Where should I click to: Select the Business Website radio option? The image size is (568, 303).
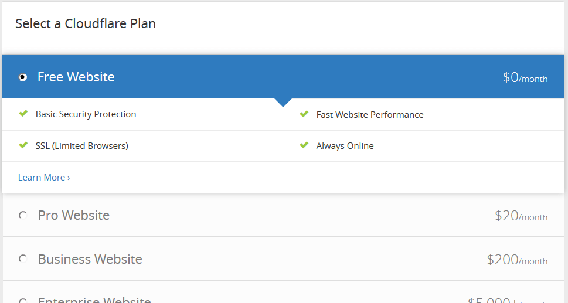[x=23, y=259]
